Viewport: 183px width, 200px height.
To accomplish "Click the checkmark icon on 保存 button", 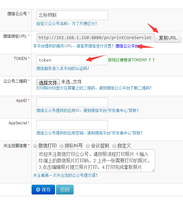I will point(38,190).
